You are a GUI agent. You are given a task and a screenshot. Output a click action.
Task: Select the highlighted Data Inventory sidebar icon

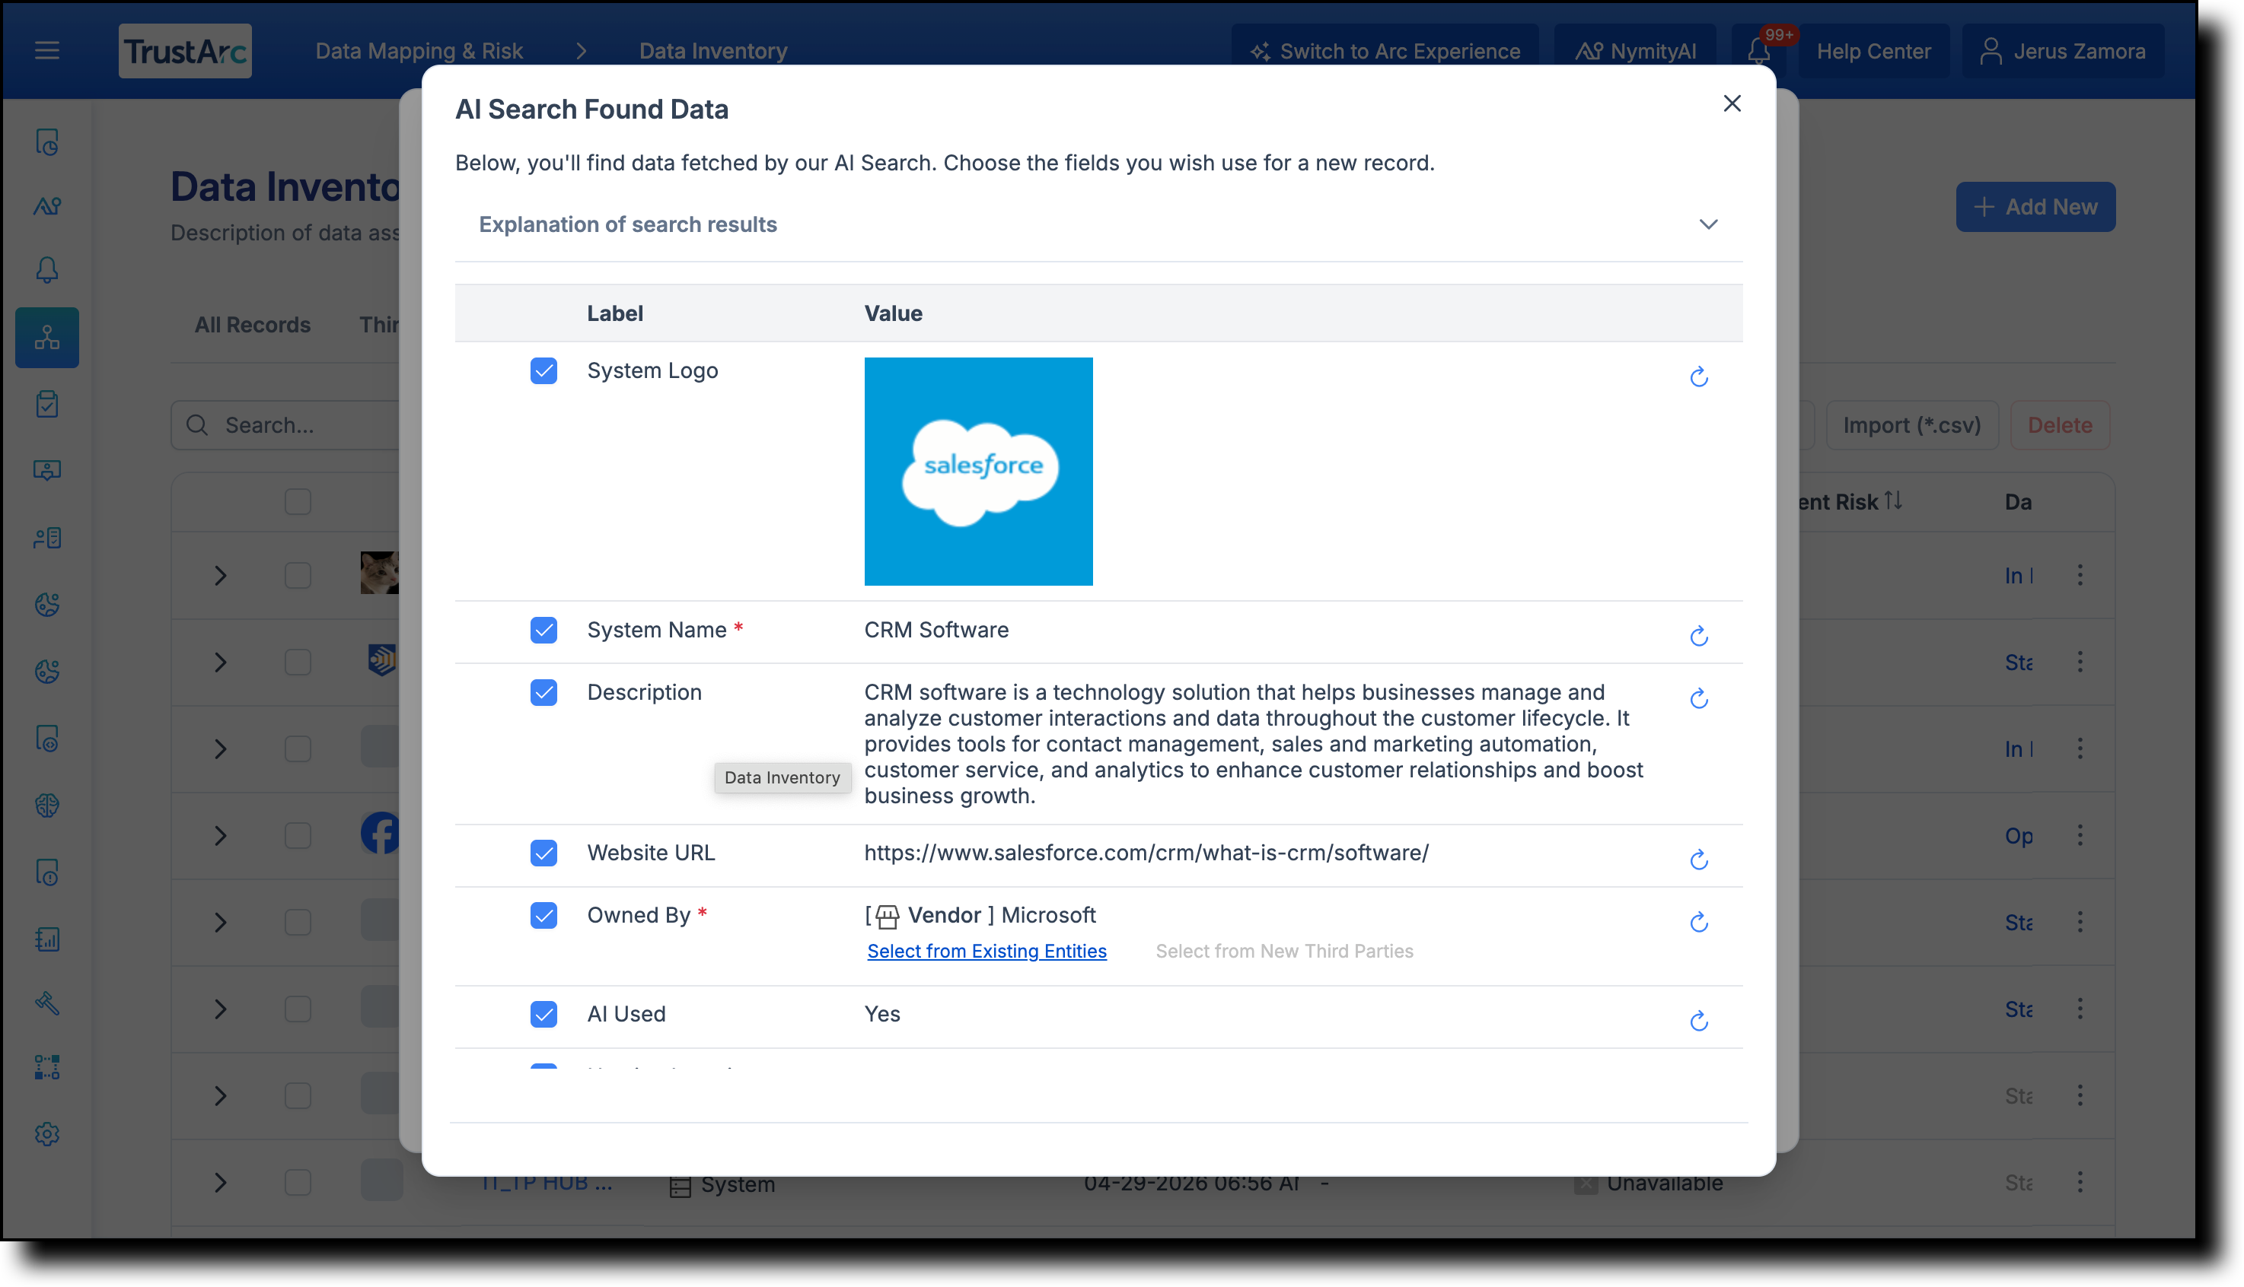[47, 338]
